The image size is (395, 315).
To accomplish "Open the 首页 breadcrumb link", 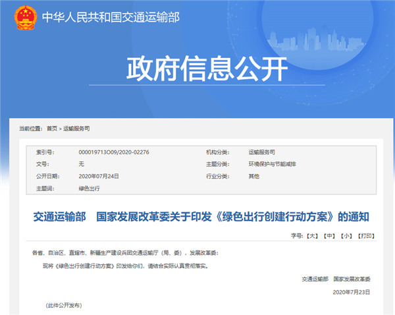I will (52, 129).
